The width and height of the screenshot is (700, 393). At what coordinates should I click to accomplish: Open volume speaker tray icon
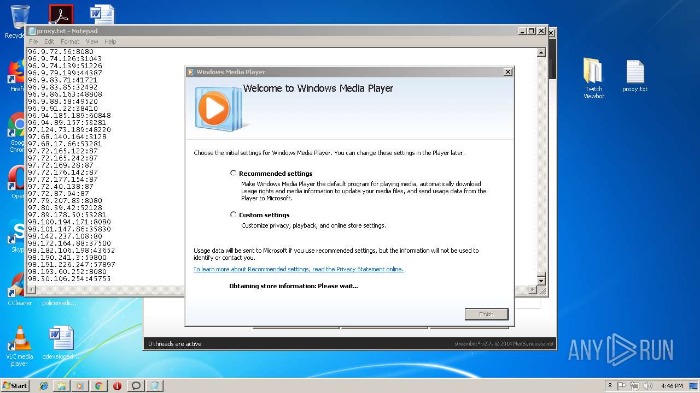648,386
